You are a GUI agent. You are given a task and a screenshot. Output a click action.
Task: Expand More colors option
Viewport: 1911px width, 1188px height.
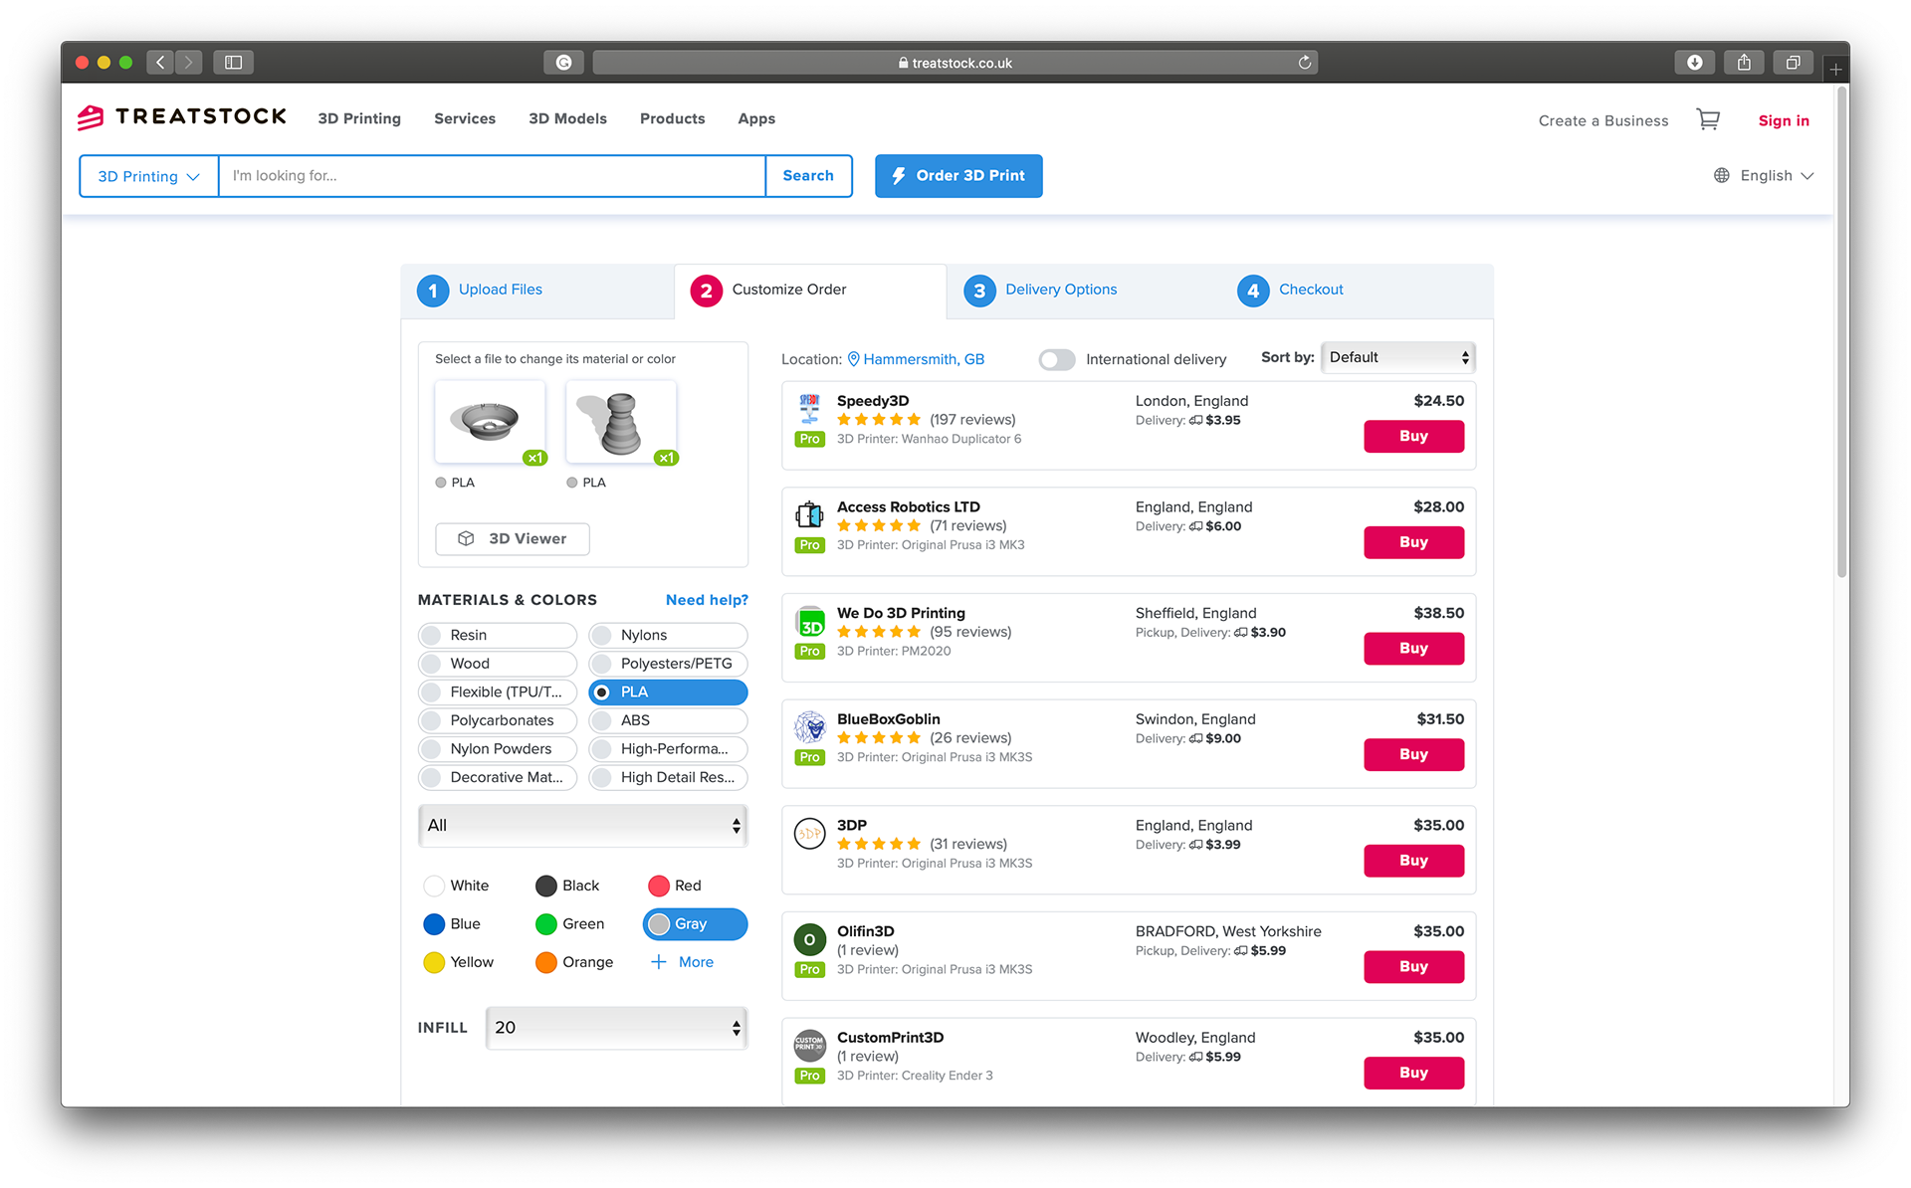click(x=682, y=962)
